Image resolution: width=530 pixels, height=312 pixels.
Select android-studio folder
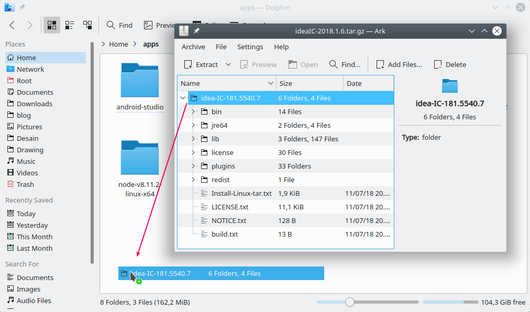pos(140,87)
